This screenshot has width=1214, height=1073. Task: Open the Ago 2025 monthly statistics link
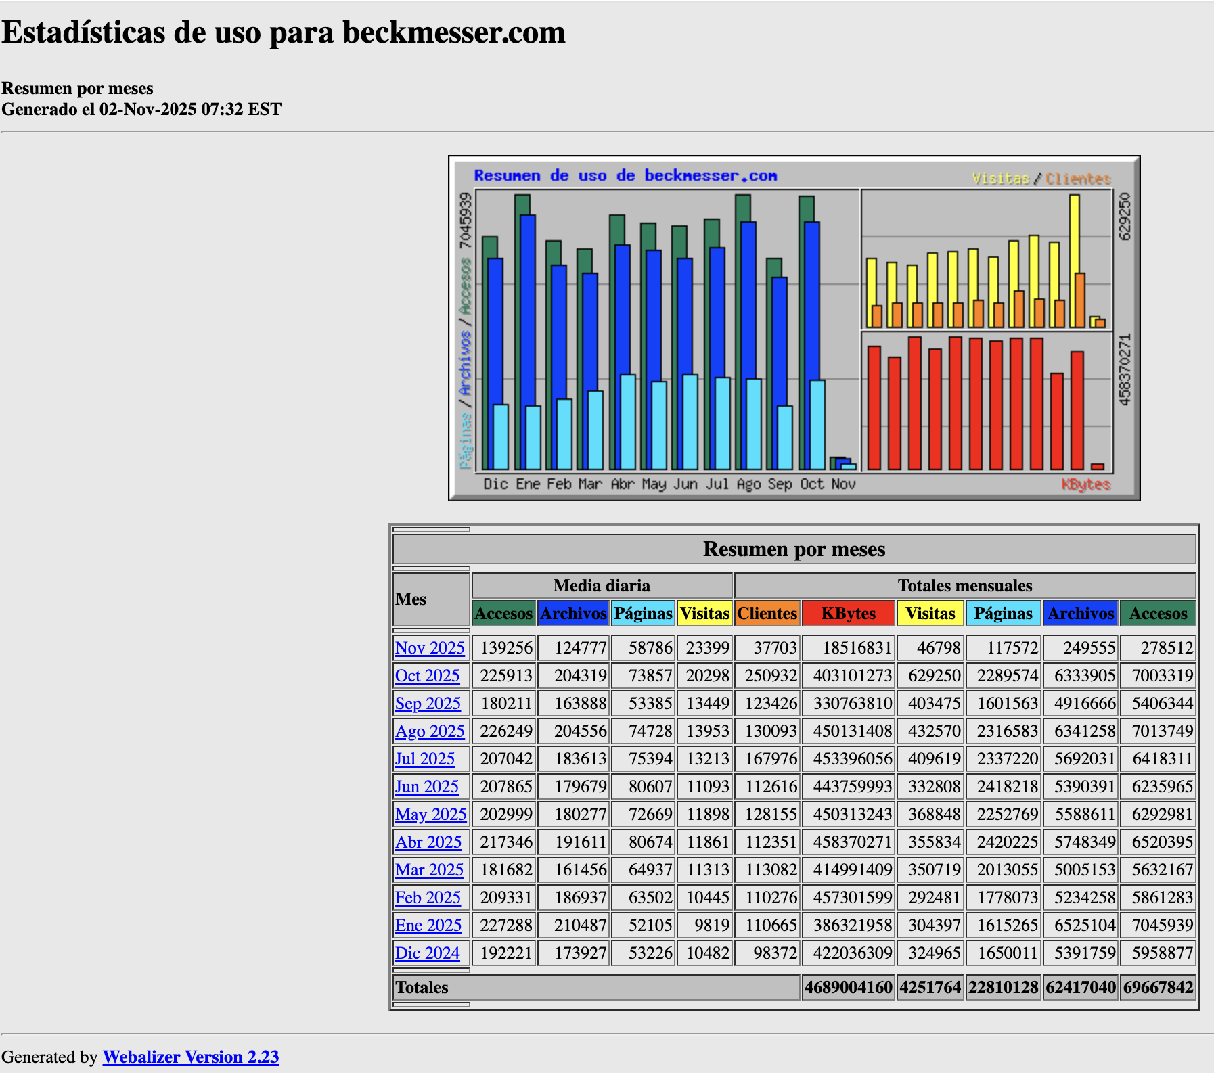429,731
